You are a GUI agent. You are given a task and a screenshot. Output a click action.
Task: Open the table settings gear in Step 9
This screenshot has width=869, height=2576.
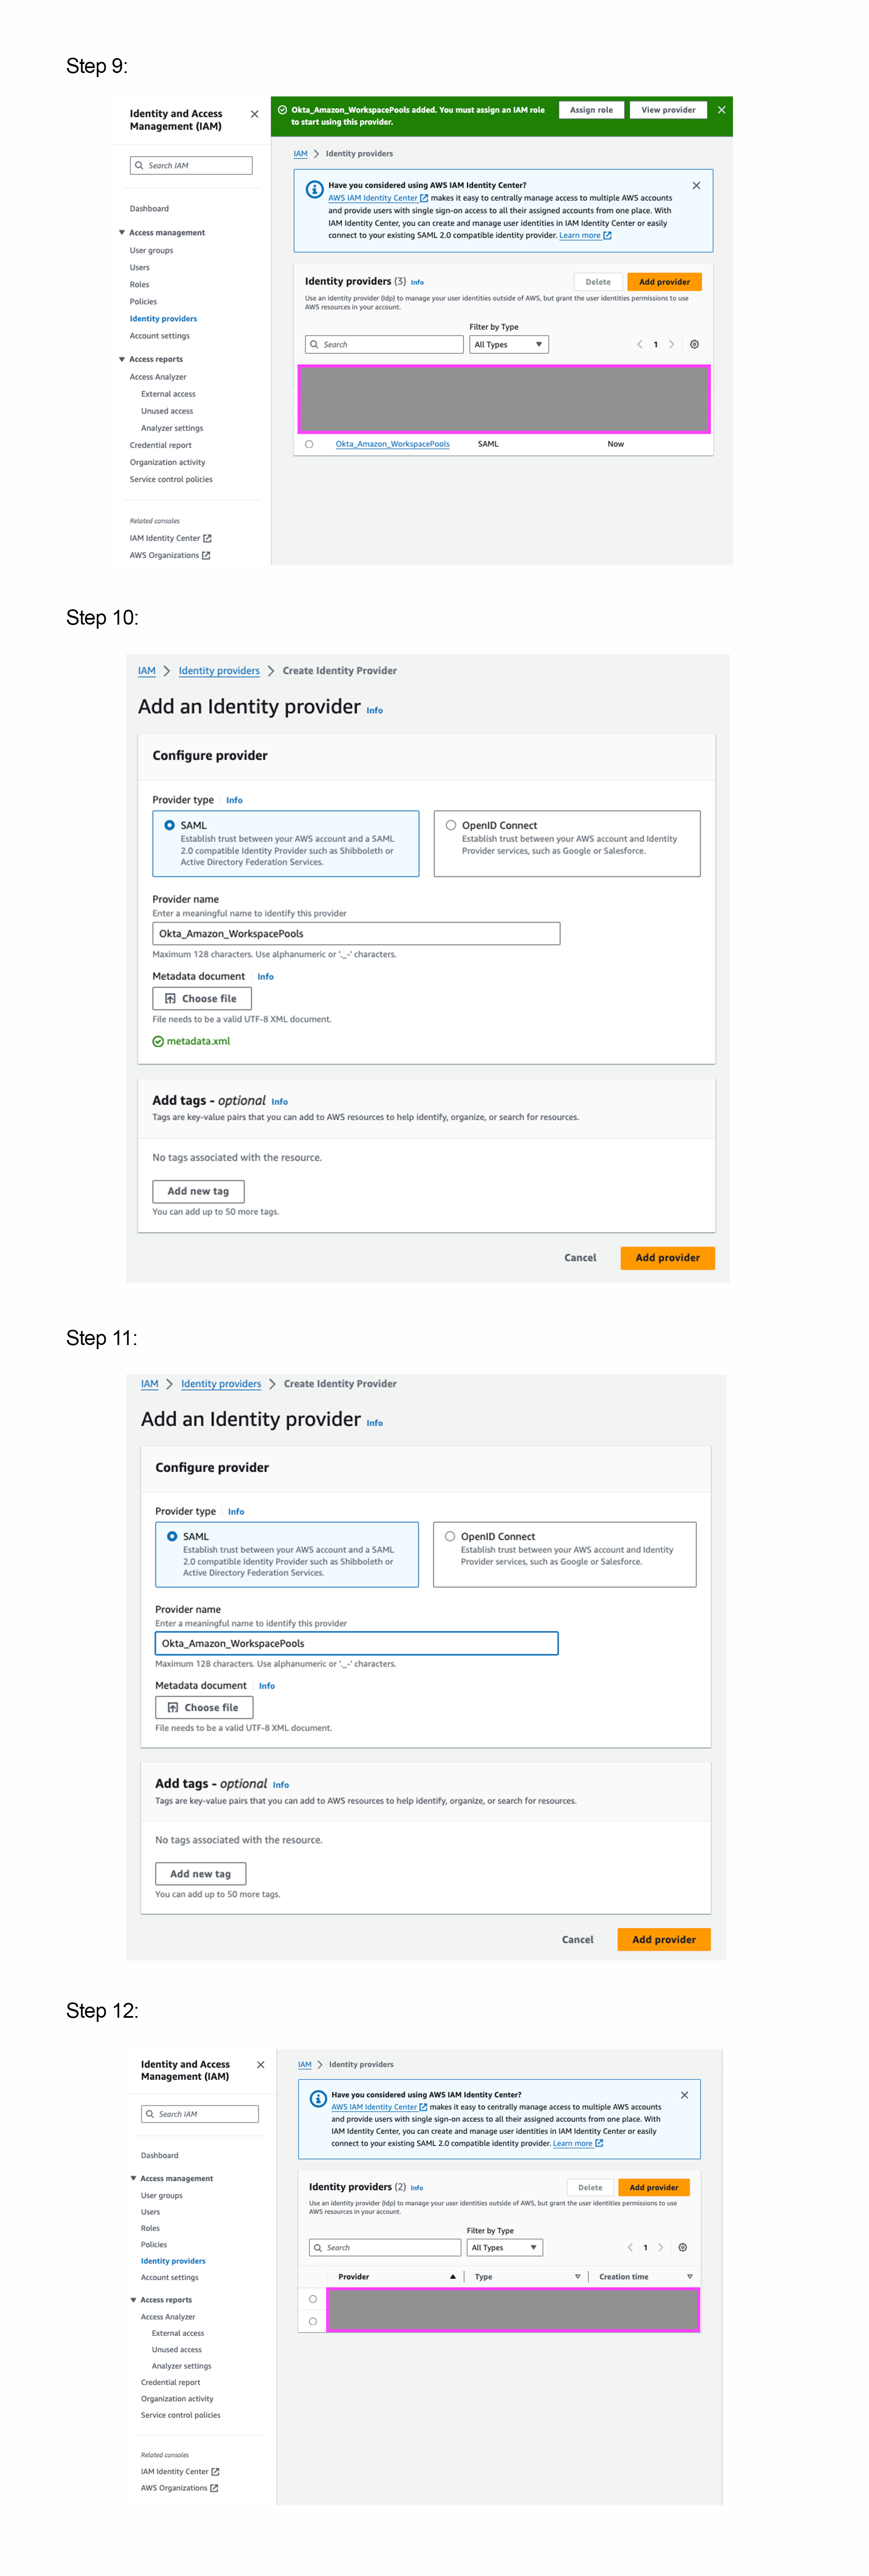[694, 344]
